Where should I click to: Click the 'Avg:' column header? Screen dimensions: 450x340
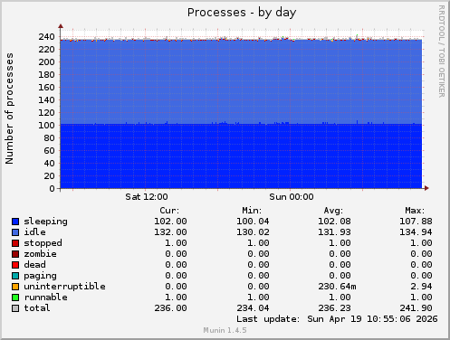(x=333, y=211)
